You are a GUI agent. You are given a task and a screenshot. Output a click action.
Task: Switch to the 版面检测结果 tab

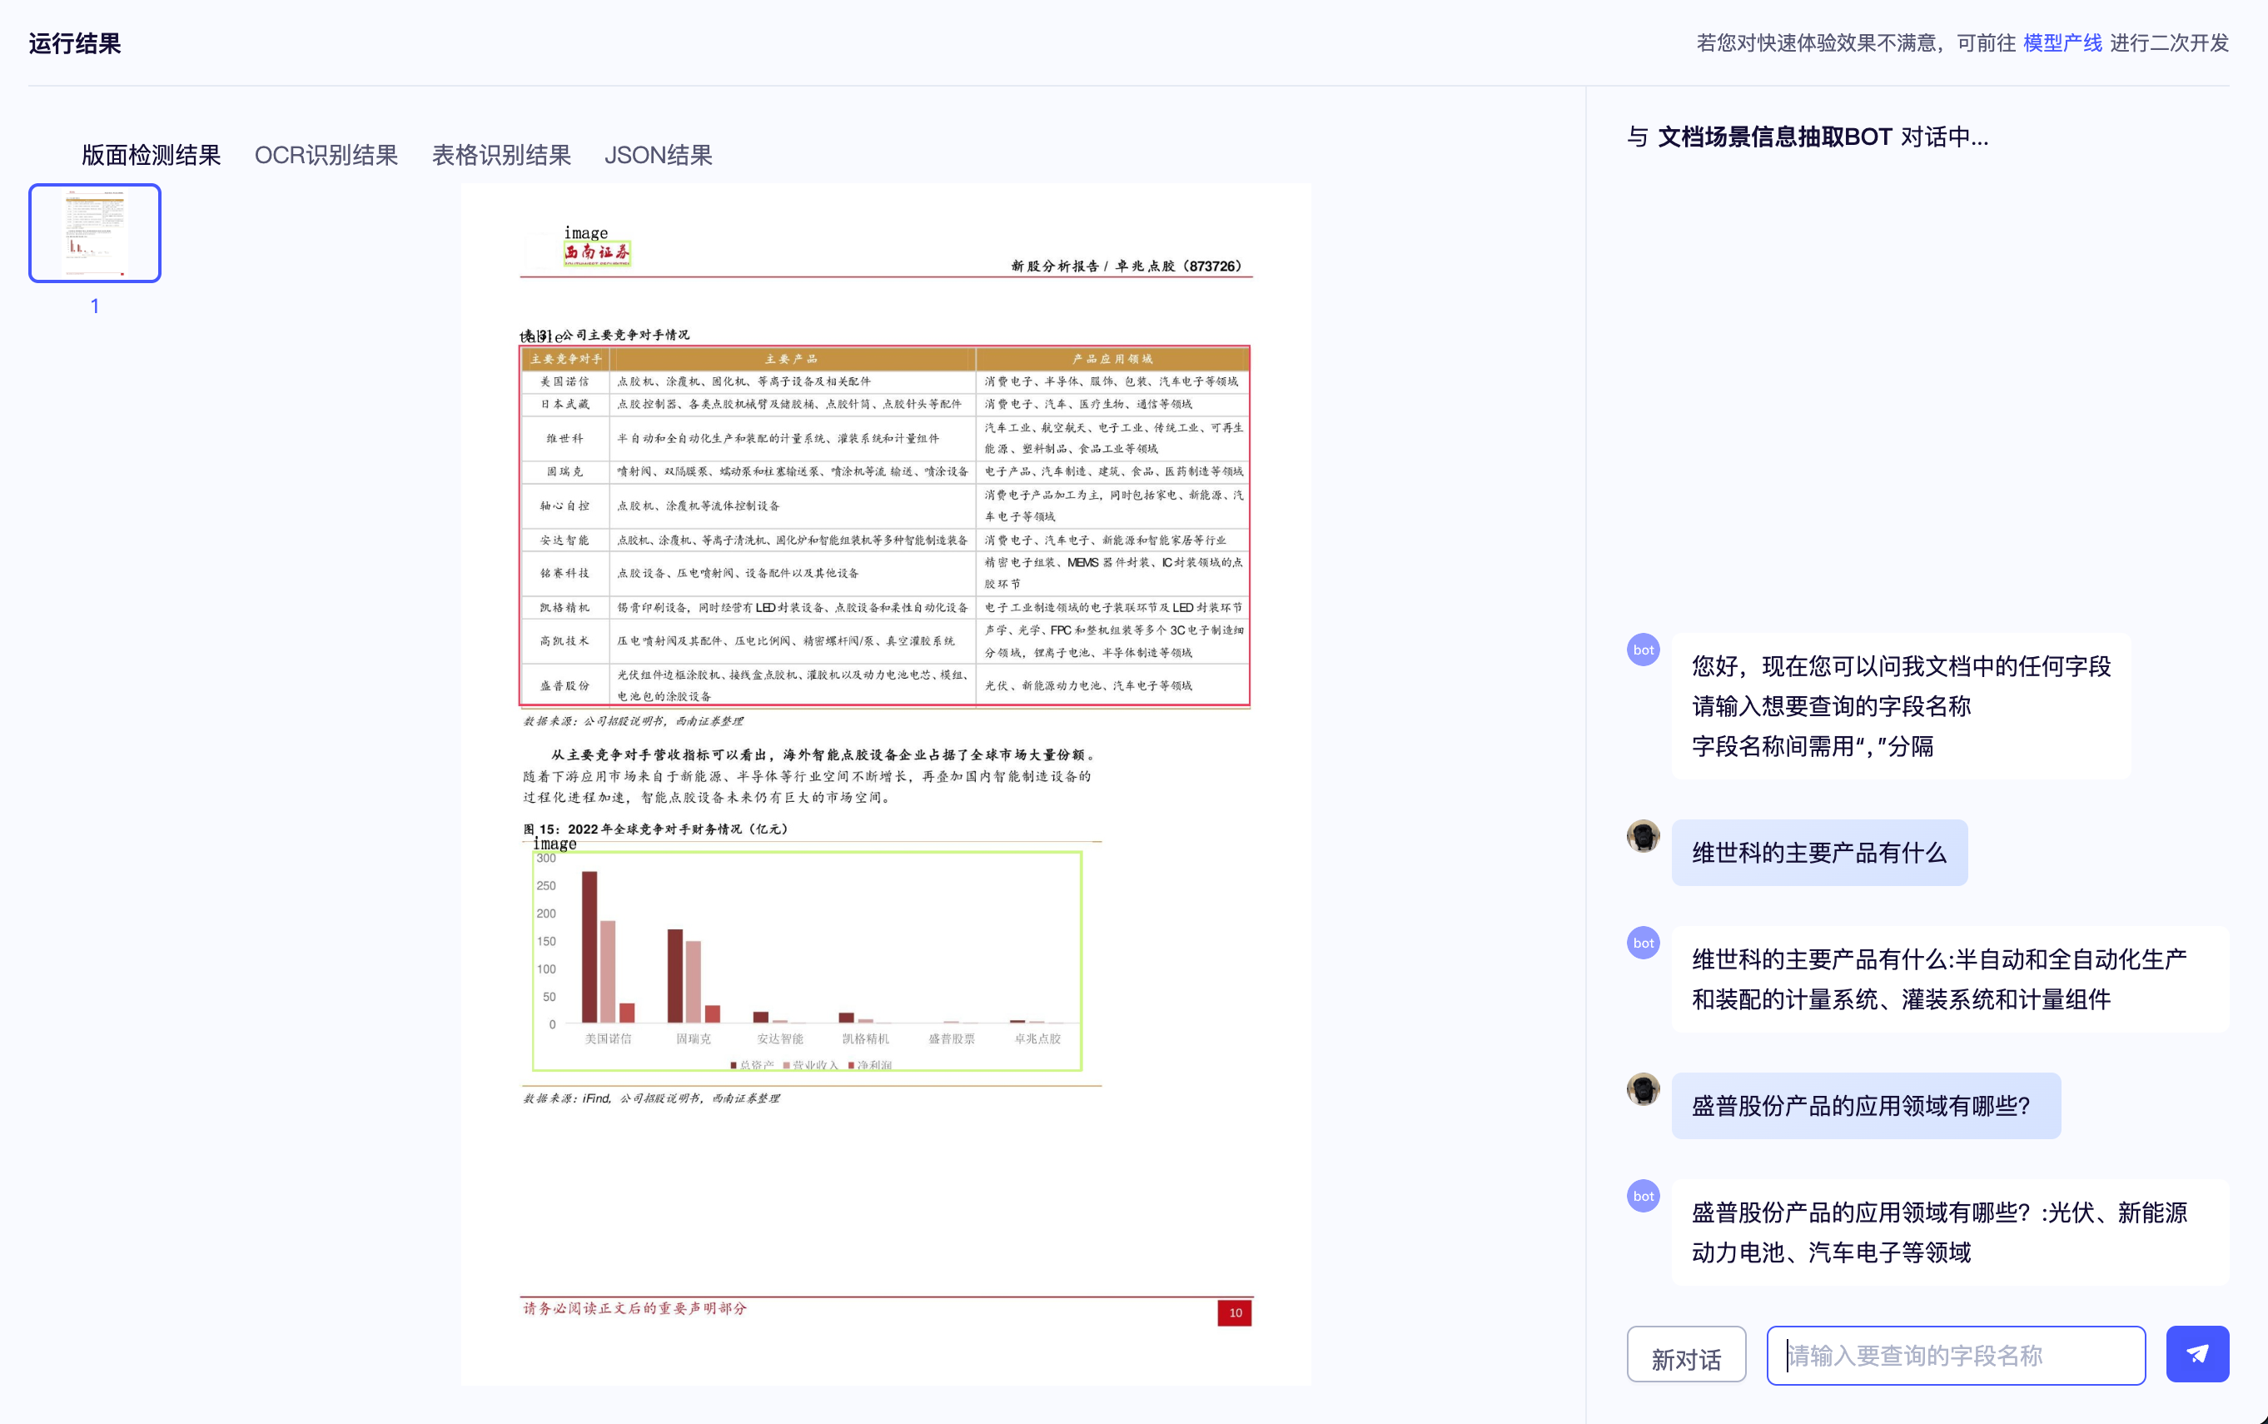click(151, 156)
